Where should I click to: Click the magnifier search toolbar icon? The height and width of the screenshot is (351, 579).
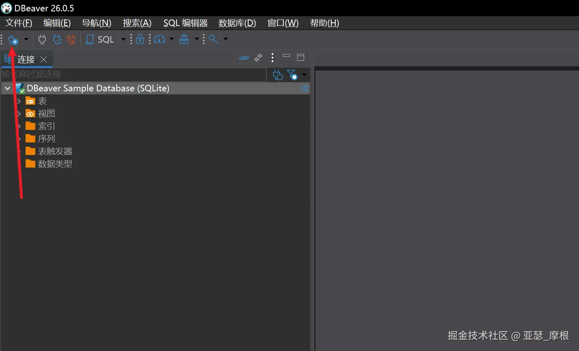click(x=213, y=39)
